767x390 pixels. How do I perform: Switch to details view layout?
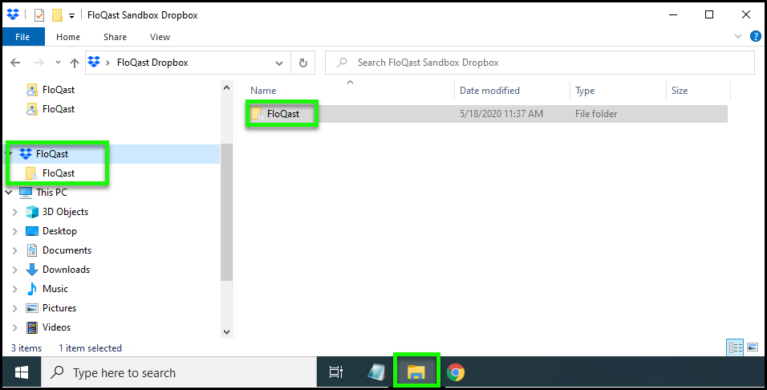coord(735,347)
